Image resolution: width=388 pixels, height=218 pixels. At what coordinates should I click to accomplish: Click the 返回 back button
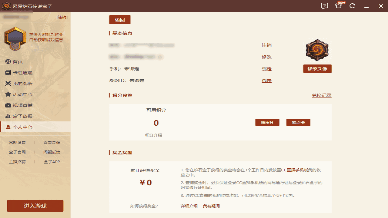coord(120,19)
